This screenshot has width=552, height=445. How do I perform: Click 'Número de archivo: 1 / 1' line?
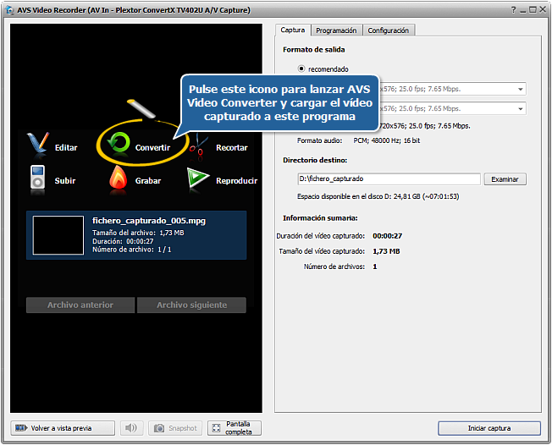click(x=132, y=250)
